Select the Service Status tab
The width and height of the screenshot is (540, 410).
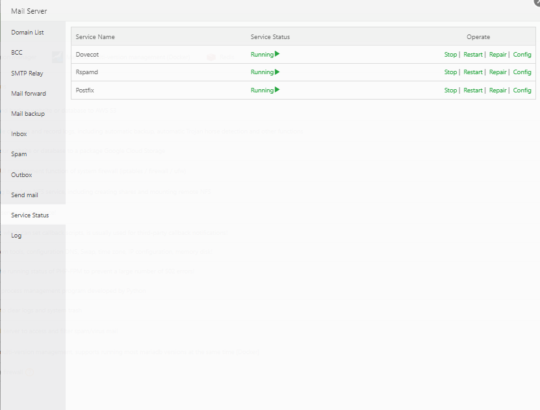click(32, 215)
